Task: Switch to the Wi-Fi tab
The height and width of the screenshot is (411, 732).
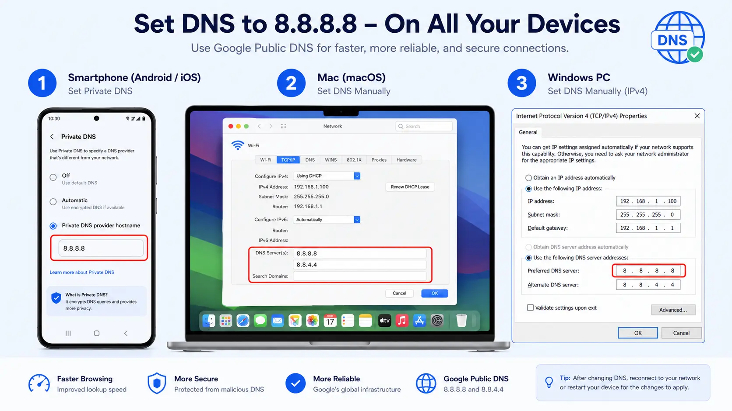Action: coord(266,160)
